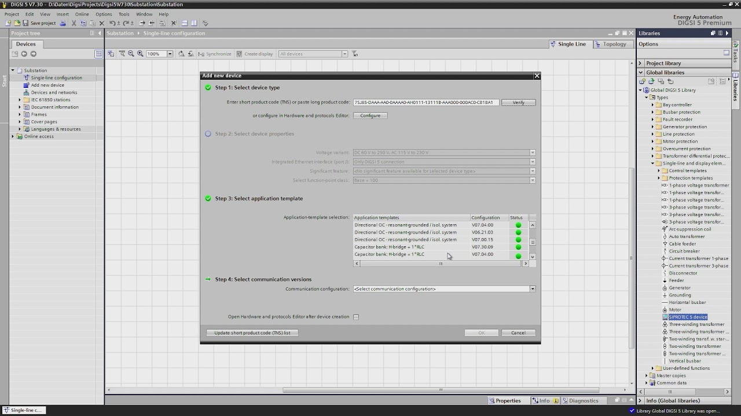Expand IEC 61850 stations tree node
The height and width of the screenshot is (416, 741).
pos(20,100)
